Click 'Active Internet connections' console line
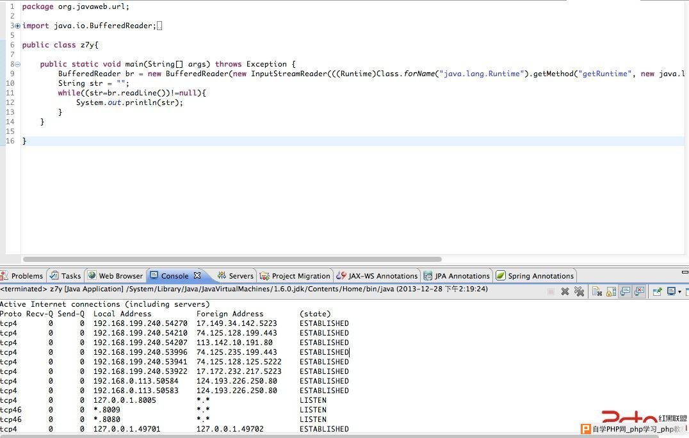The height and width of the screenshot is (438, 689). pyautogui.click(x=105, y=304)
